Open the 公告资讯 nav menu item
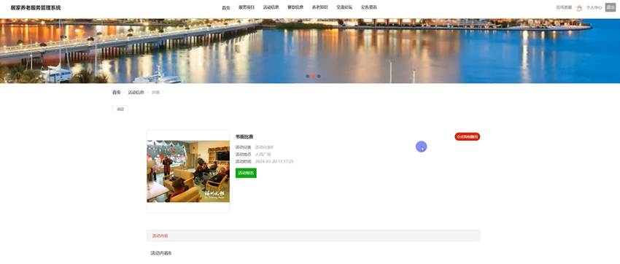The width and height of the screenshot is (620, 264). [369, 7]
